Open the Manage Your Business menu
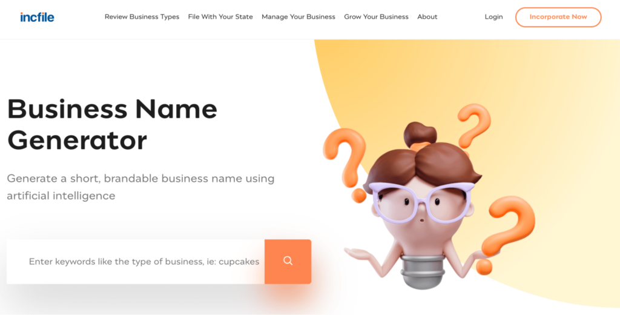 298,17
